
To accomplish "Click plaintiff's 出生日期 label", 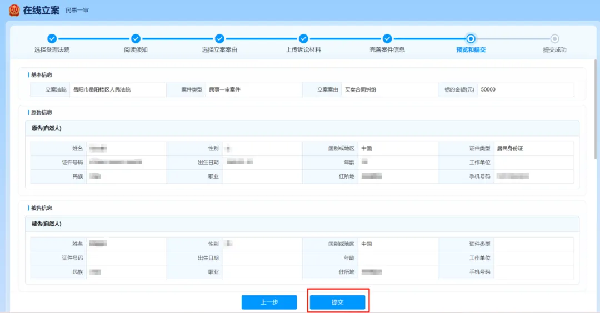I will tap(208, 163).
